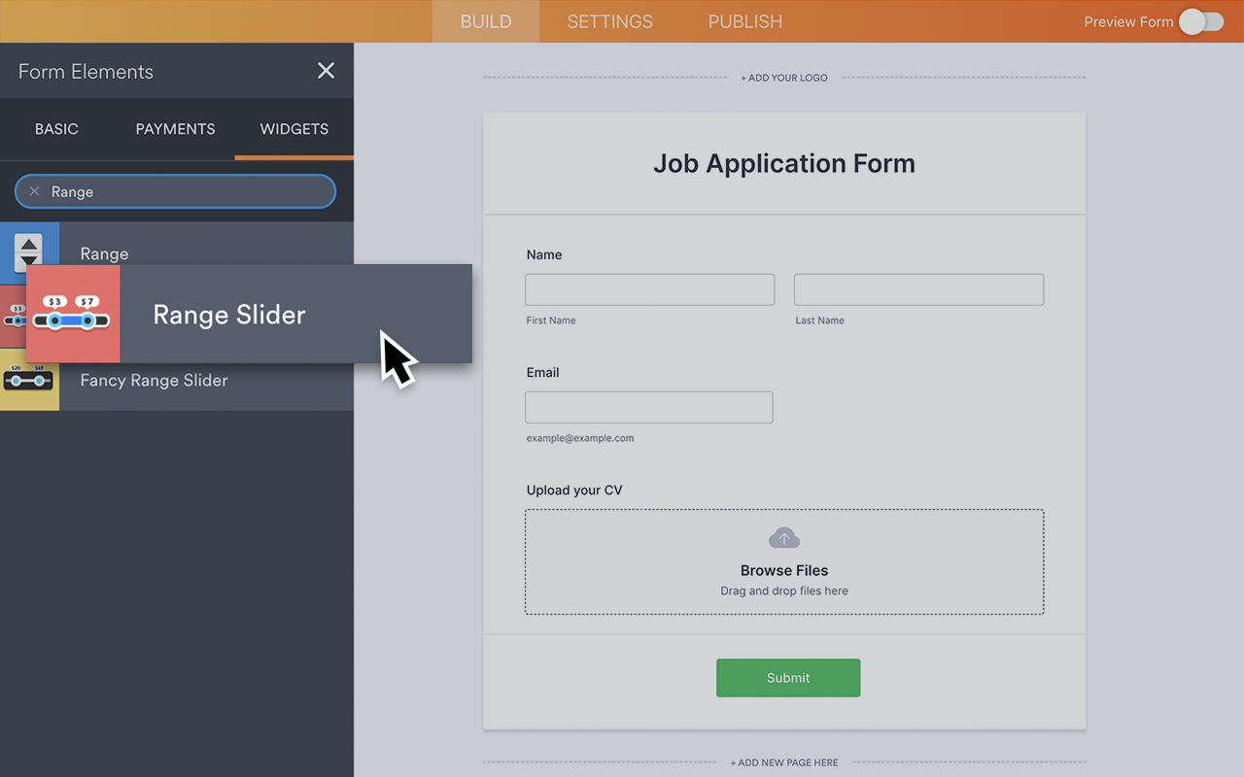The height and width of the screenshot is (777, 1244).
Task: Enable the Preview Form toggle
Action: (1201, 21)
